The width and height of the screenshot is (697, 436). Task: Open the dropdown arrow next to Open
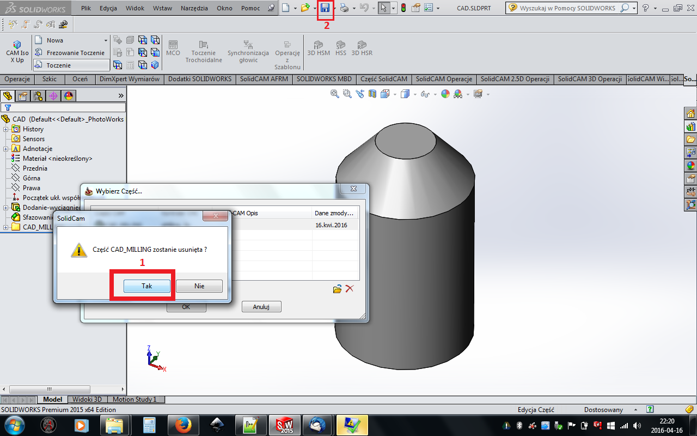point(315,9)
